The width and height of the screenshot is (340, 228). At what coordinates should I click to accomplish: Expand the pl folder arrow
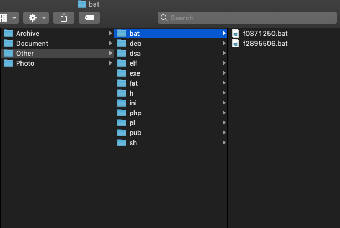point(224,123)
